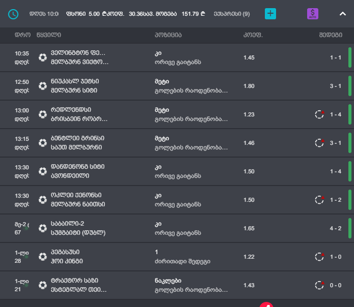Click score 4 - 2 in საბაილი-2 row
The width and height of the screenshot is (354, 307).
336,228
